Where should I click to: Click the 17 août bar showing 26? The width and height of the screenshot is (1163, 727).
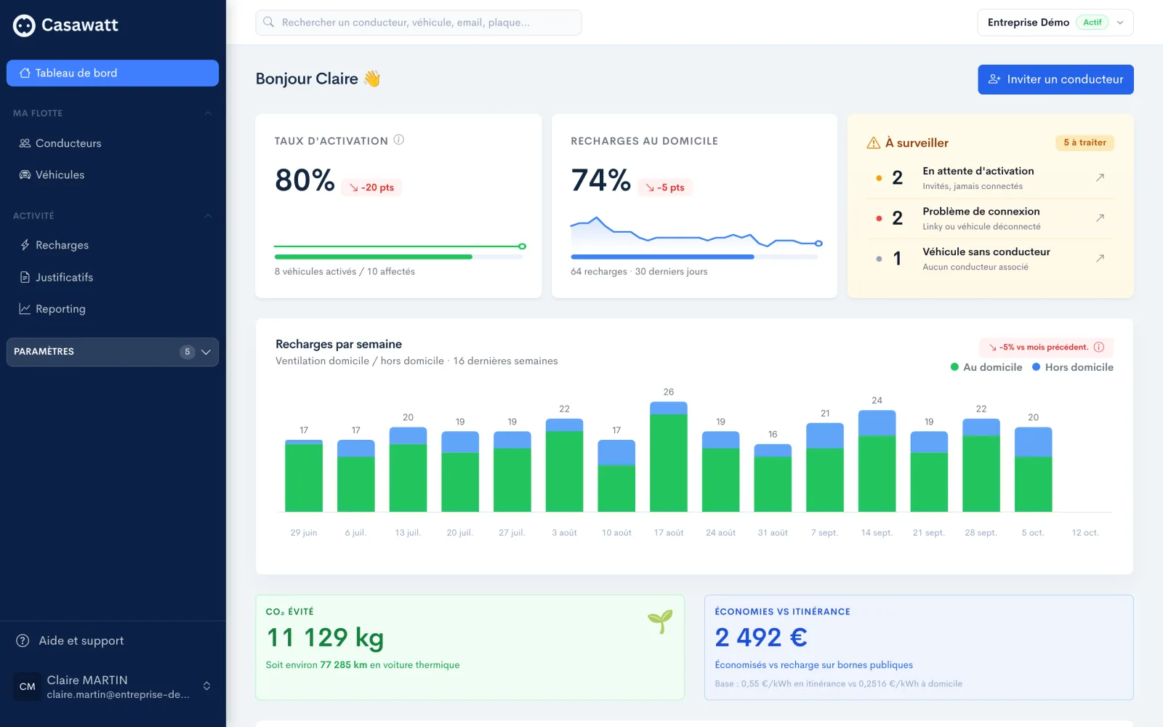pos(669,457)
